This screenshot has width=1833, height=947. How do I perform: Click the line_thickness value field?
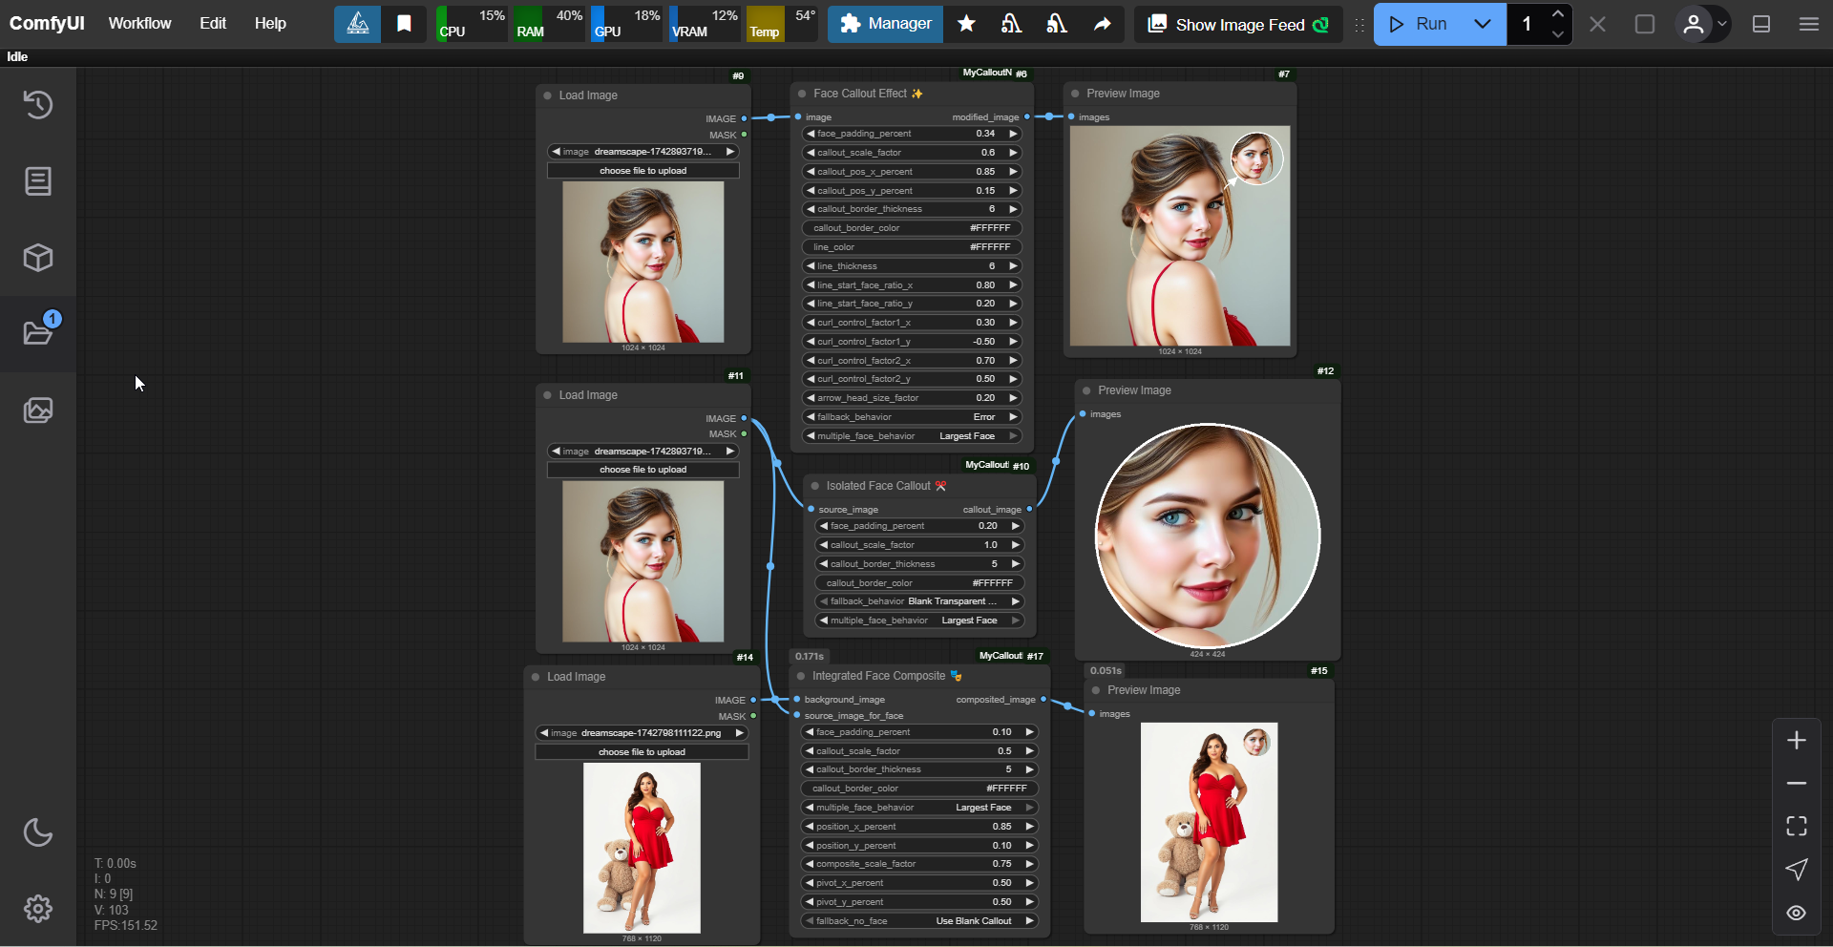(912, 266)
